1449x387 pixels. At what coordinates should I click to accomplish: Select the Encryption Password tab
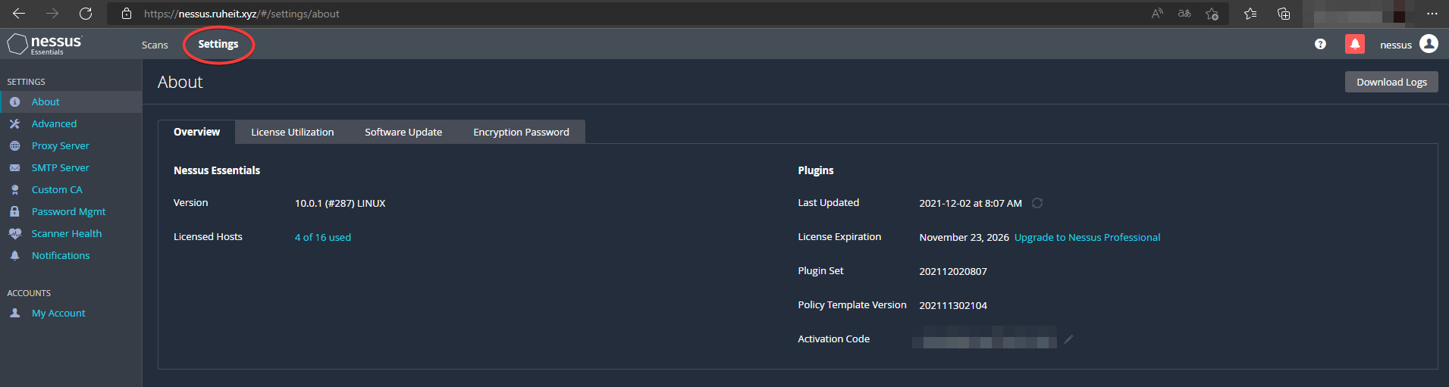(521, 133)
